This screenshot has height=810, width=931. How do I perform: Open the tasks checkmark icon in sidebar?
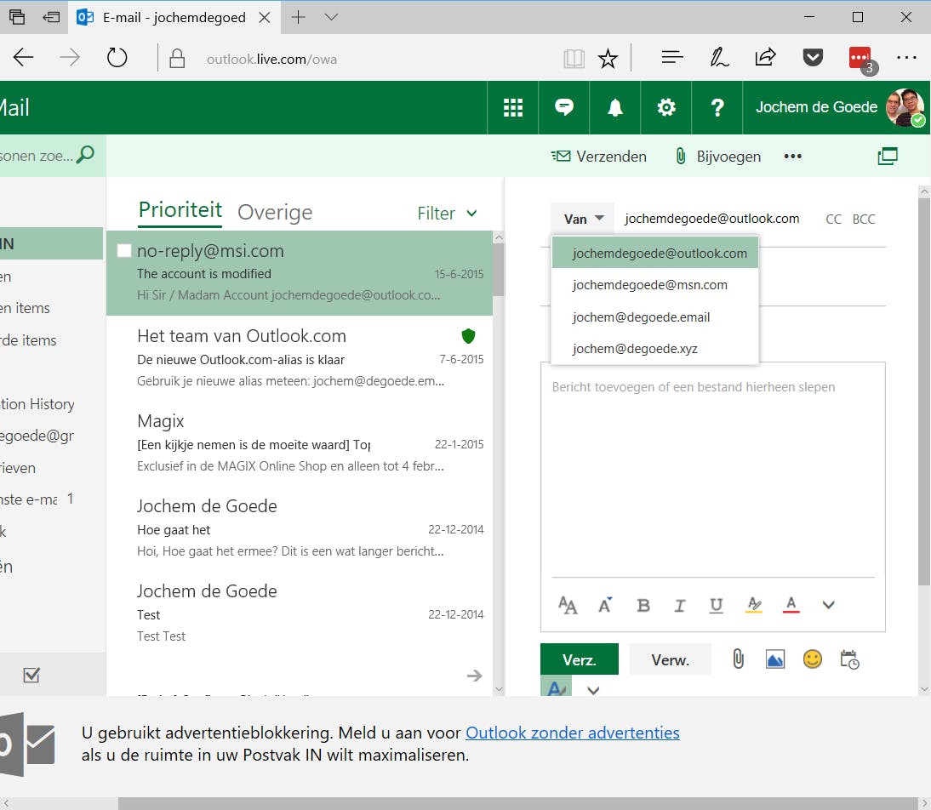click(x=31, y=676)
